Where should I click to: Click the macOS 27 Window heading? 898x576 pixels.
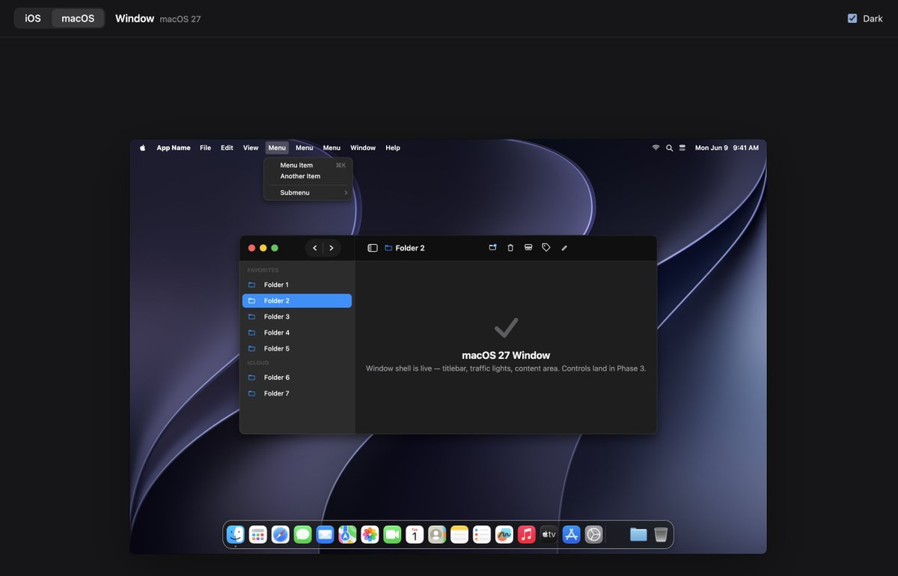click(x=506, y=355)
